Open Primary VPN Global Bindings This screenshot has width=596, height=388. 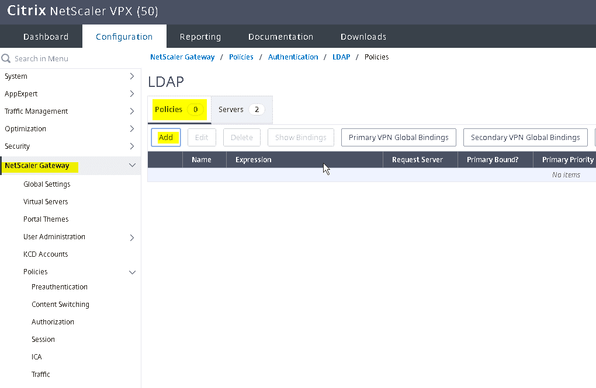399,138
